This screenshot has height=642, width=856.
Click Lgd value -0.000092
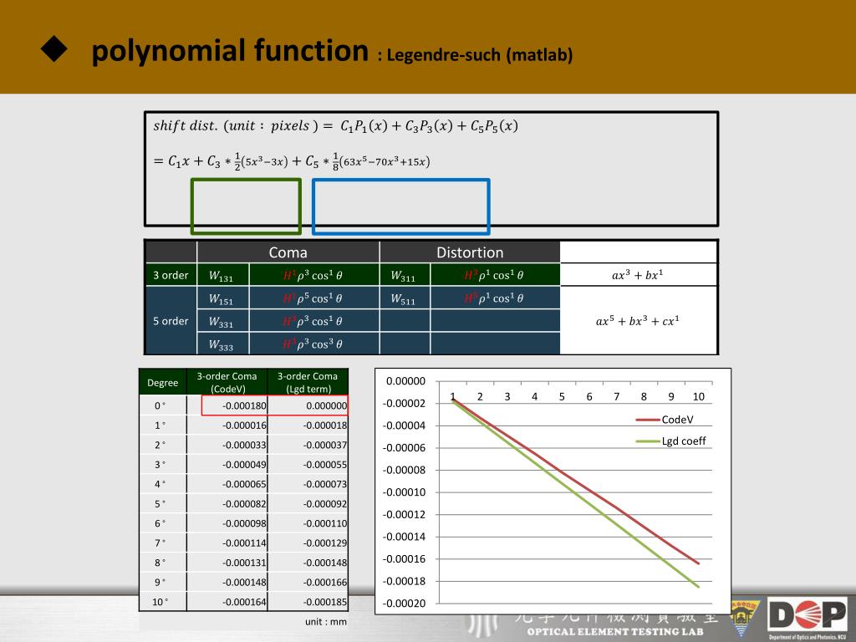325,504
